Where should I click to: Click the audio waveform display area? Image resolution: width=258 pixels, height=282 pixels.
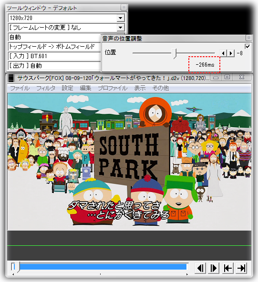tap(129, 245)
